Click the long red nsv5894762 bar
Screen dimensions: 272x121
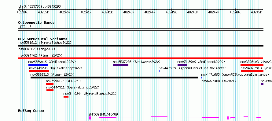tap(141, 58)
